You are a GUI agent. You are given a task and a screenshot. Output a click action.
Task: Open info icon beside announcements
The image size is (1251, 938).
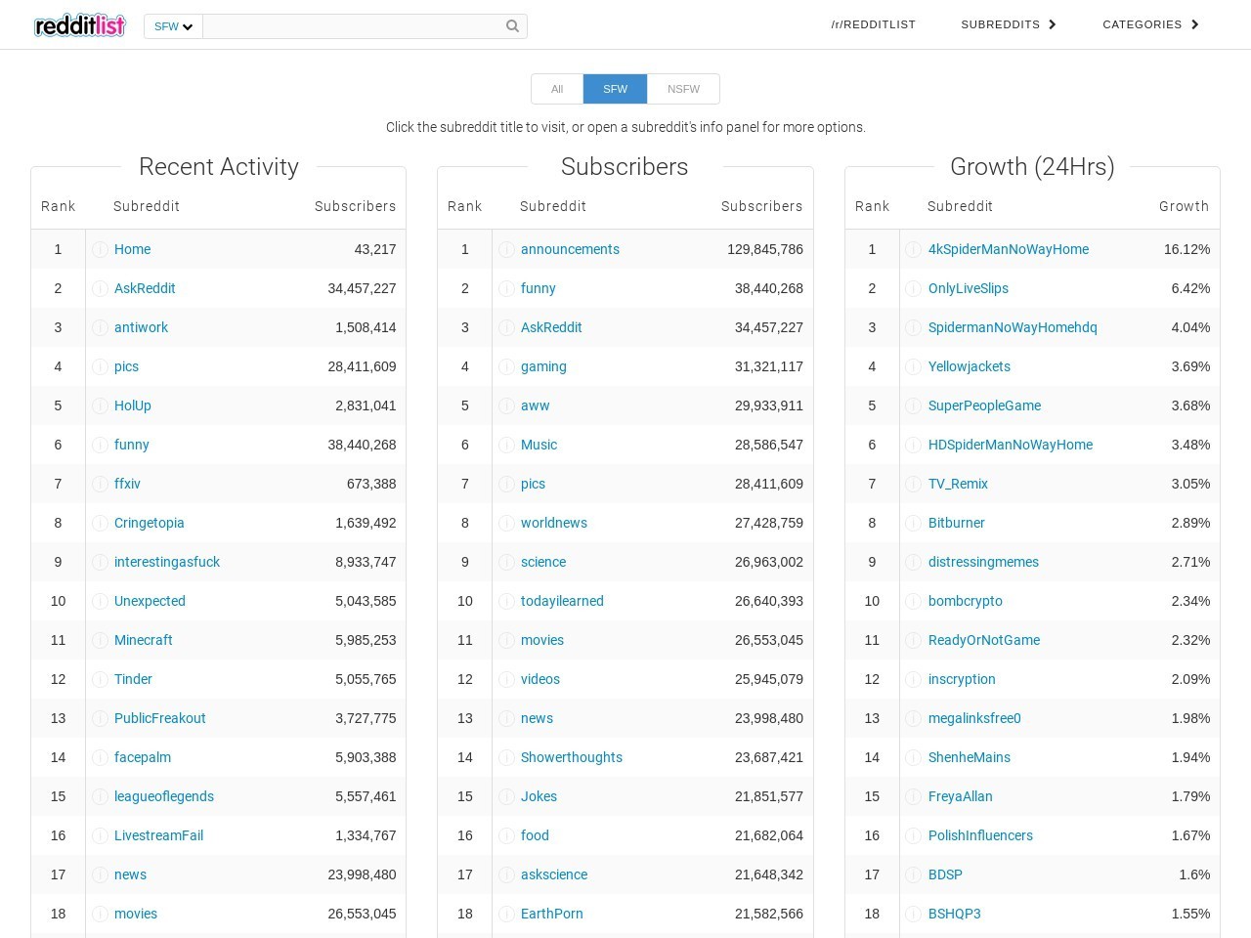(x=506, y=249)
